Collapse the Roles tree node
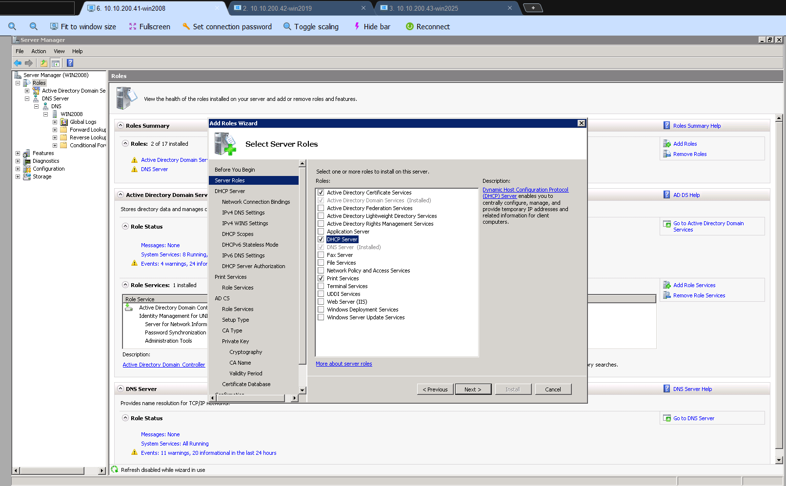Screen dimensions: 786x486 [x=18, y=83]
